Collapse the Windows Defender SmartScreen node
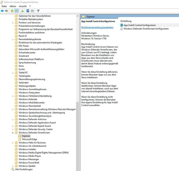 click(13, 133)
